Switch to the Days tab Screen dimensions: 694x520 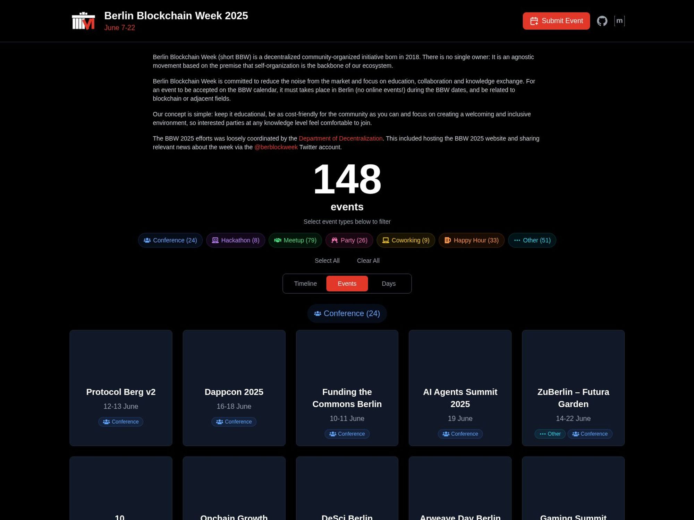[389, 283]
